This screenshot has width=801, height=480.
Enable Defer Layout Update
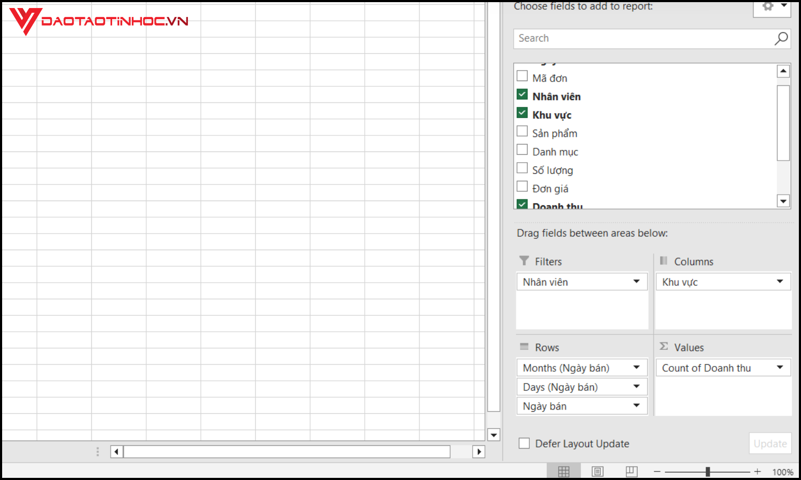tap(524, 443)
